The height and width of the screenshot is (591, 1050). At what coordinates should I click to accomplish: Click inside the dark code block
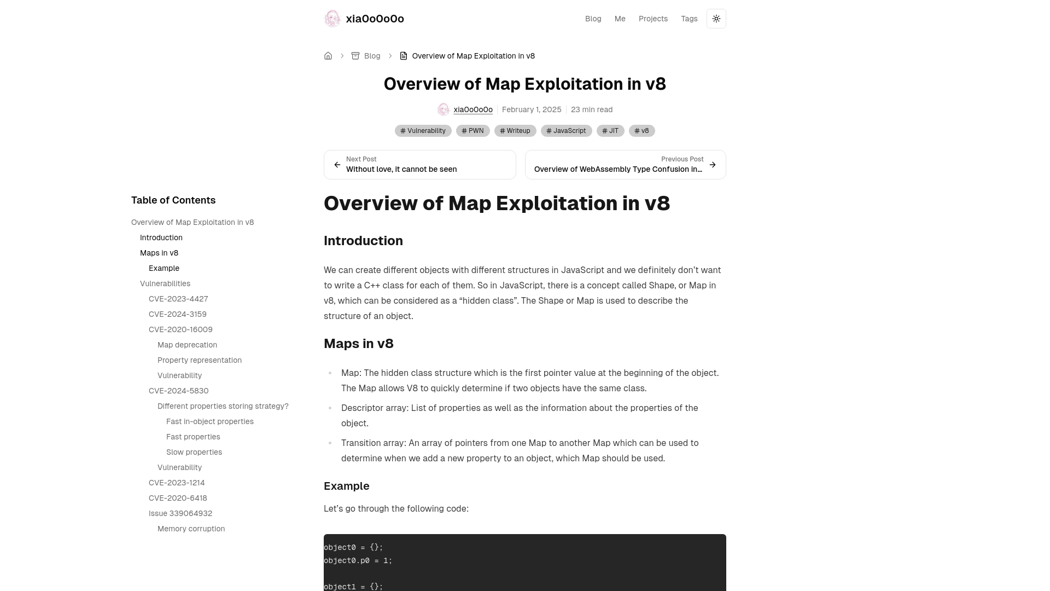[x=525, y=563]
